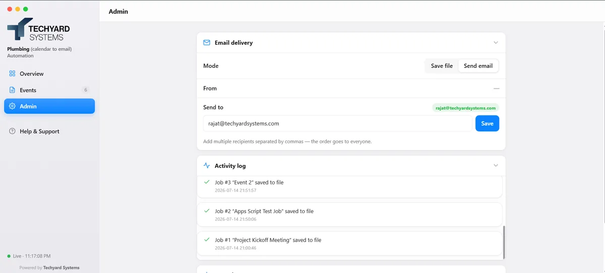Screen dimensions: 605x273
Task: Click the timestamp 2026-07-14 21:51:57
Action: 235,191
